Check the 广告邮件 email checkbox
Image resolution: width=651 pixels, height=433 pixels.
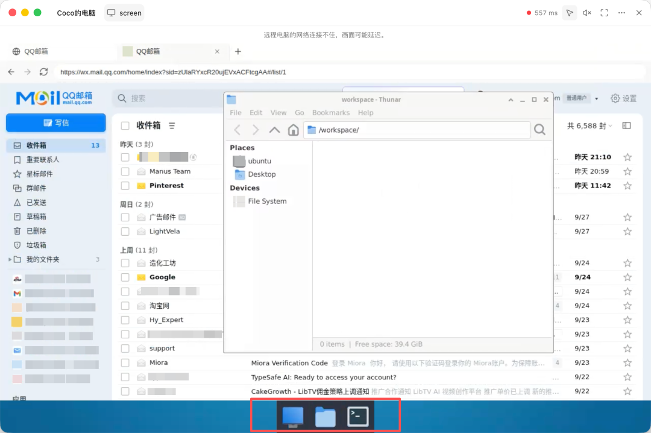pos(125,217)
